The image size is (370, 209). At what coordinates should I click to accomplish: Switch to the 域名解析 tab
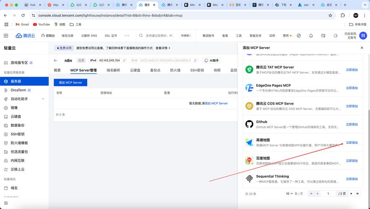coord(113,70)
